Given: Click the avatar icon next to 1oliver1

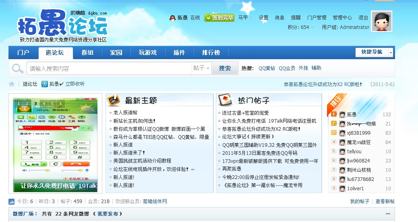Looking at the screenshot, I should click(x=342, y=189).
